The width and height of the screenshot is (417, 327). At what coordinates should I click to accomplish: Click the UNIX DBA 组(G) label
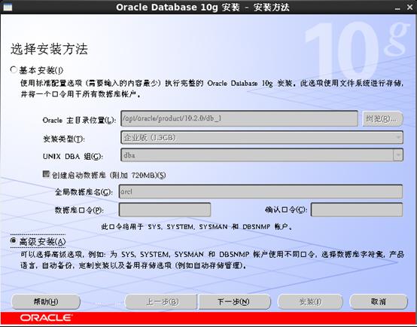coord(72,156)
